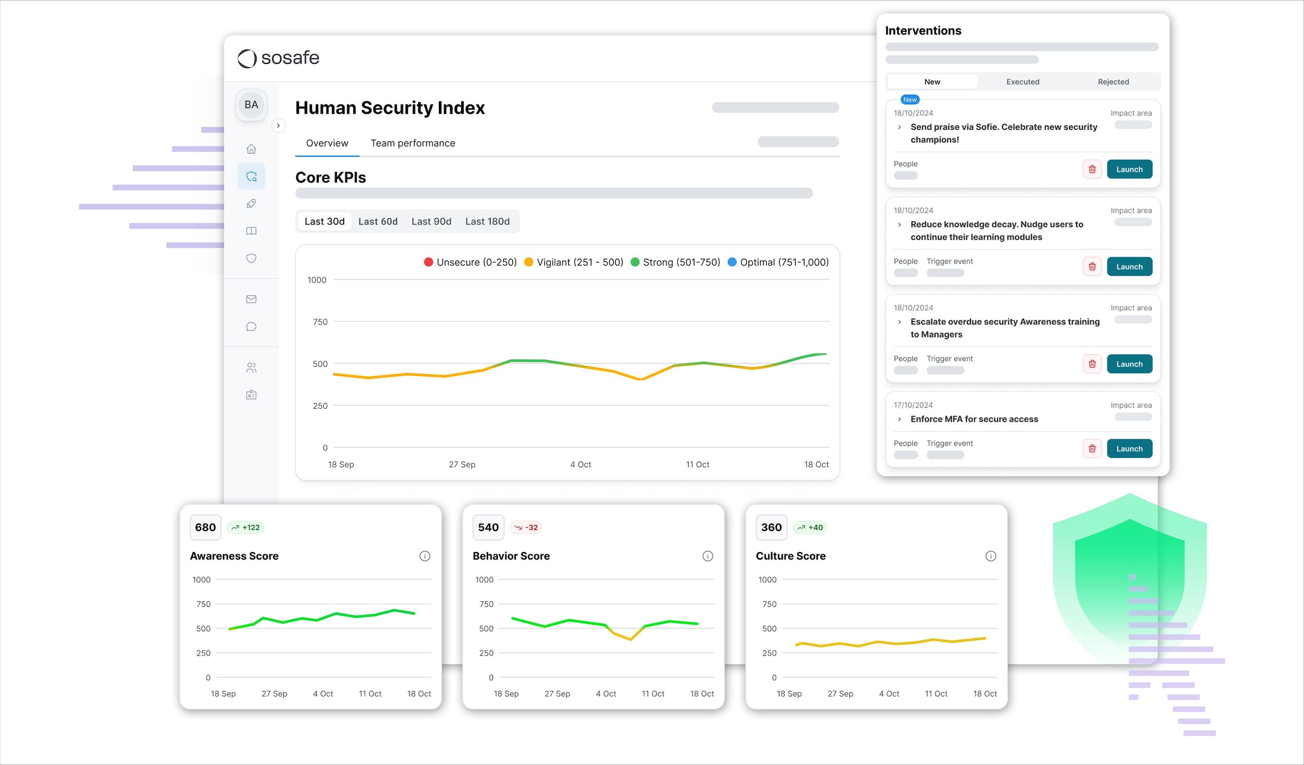Click the BA user avatar
This screenshot has height=765, width=1304.
(x=251, y=104)
